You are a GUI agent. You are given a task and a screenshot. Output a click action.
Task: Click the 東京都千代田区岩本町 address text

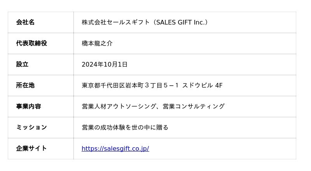click(x=113, y=85)
